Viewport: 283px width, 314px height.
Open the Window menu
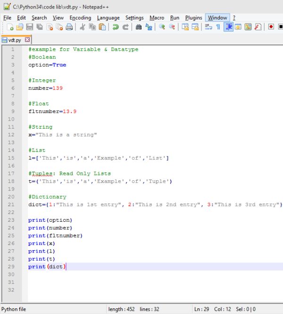[x=217, y=18]
